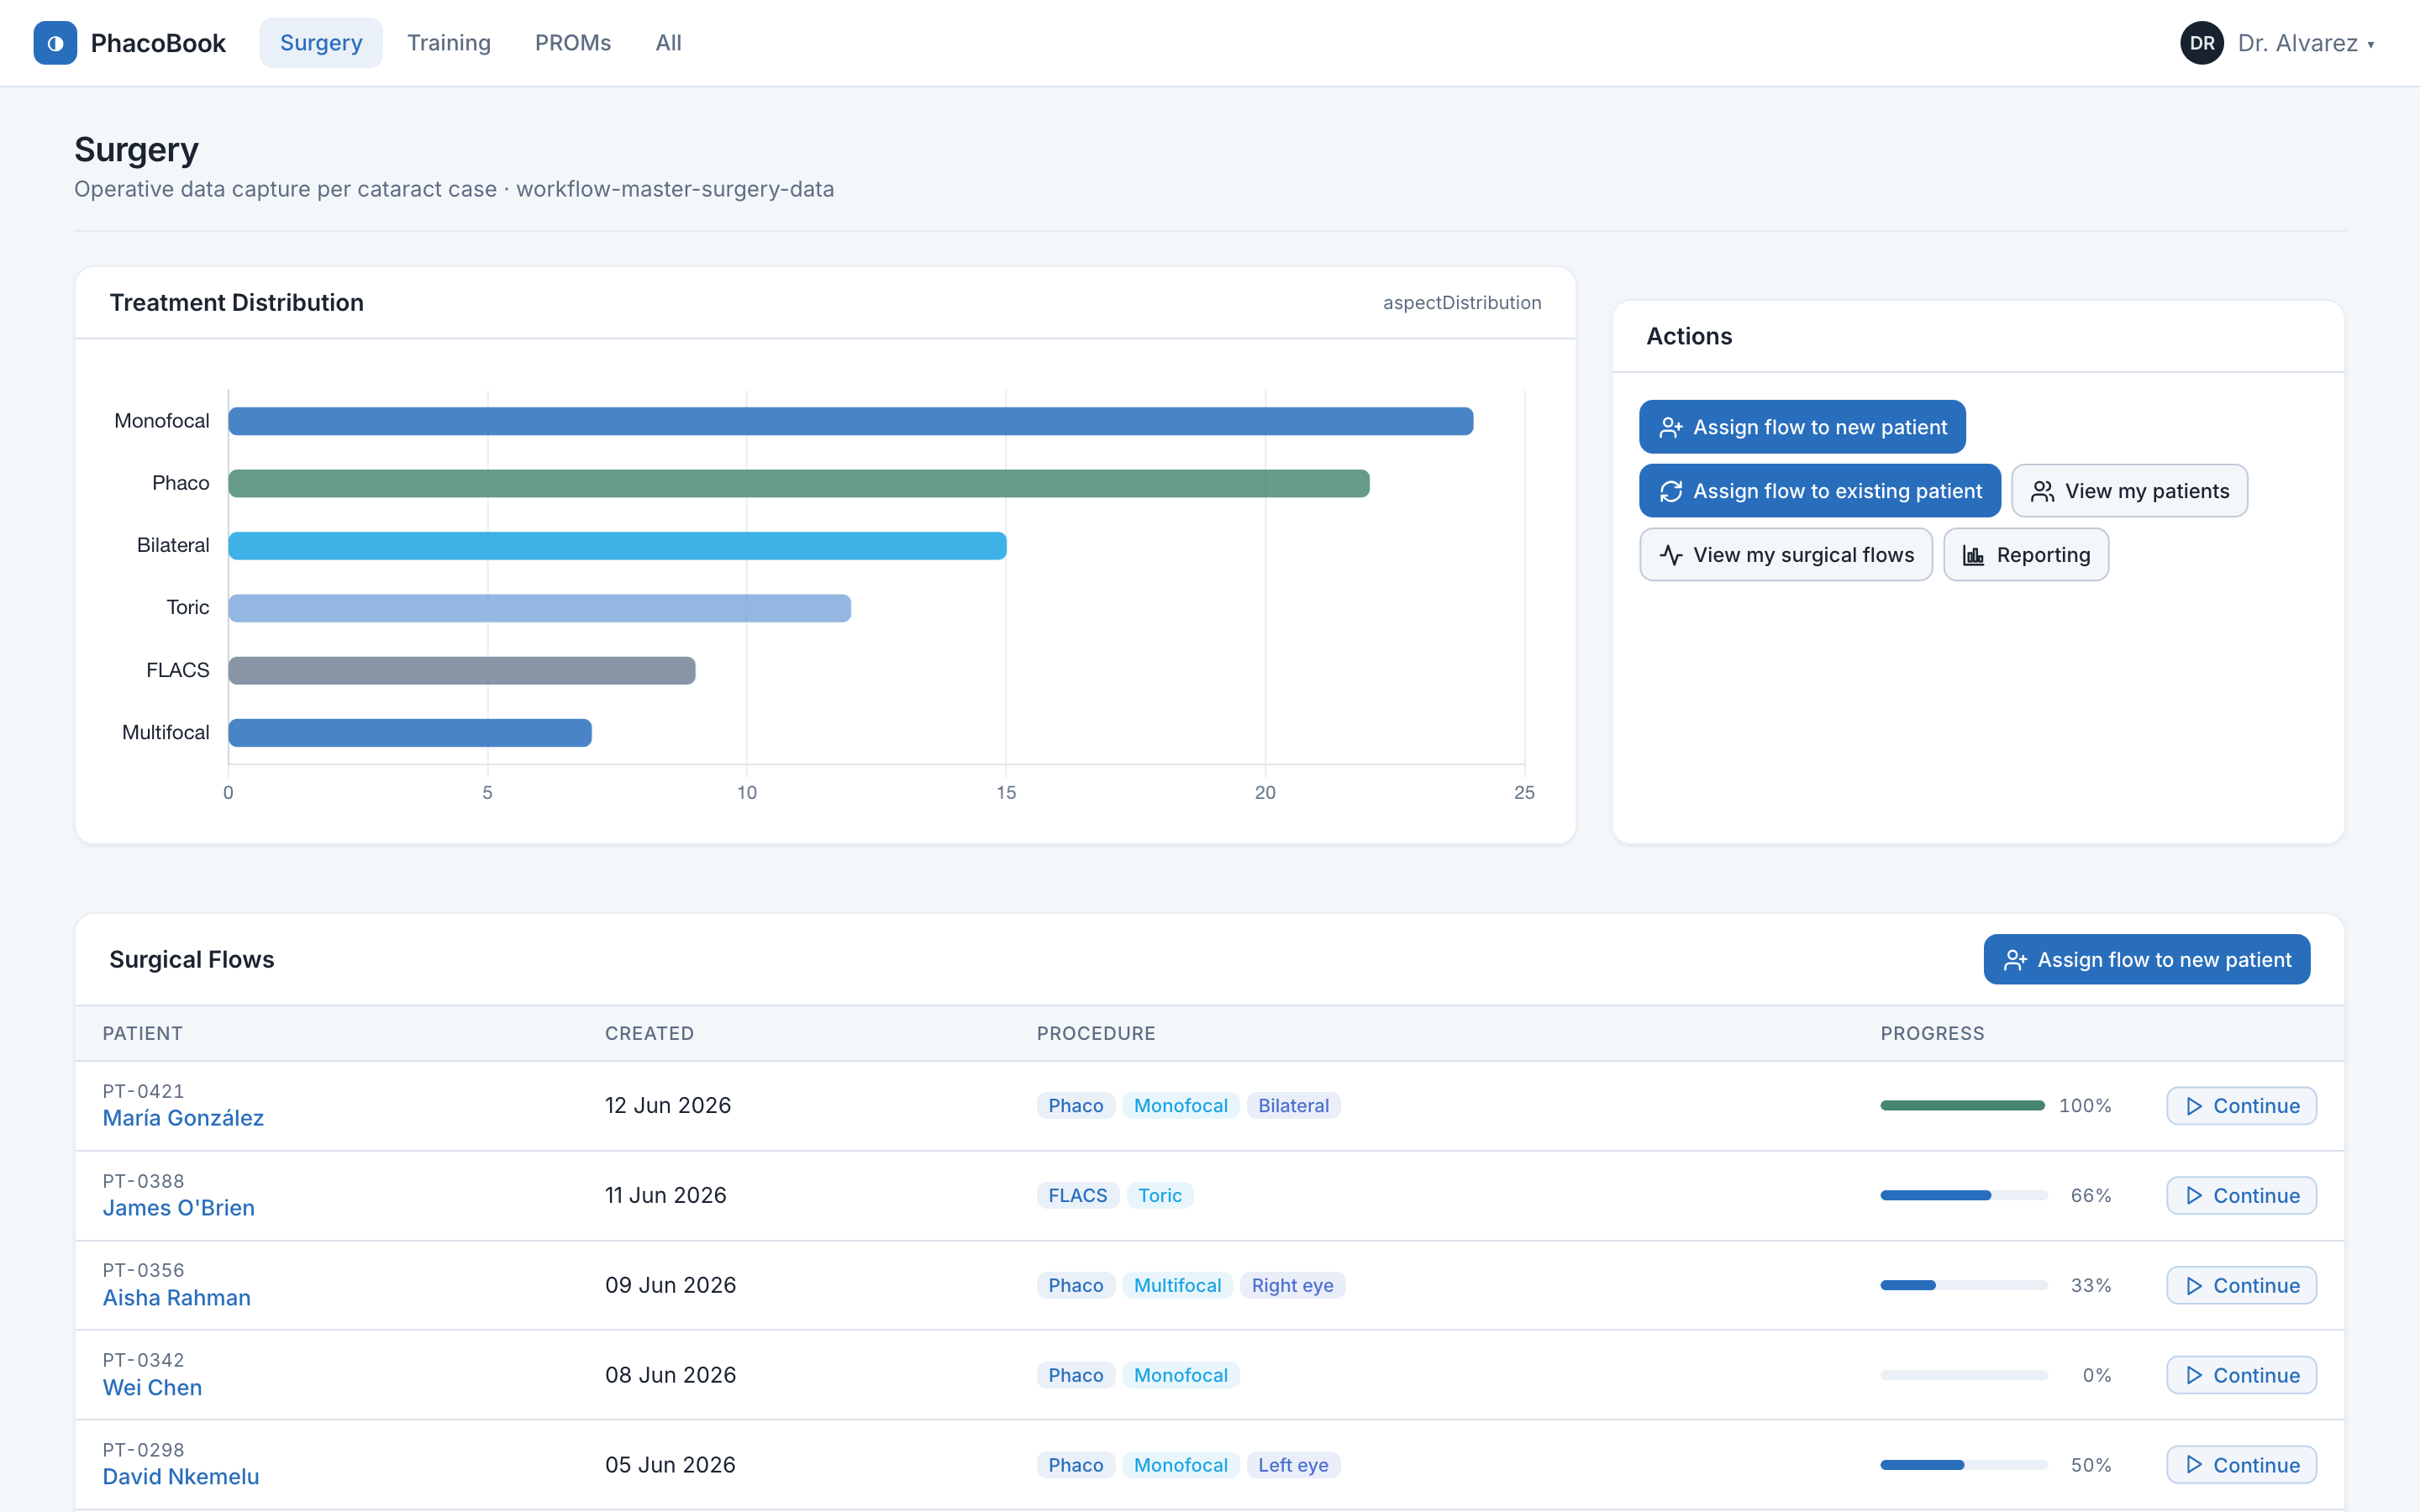
Task: Click the PROCEDURE column header
Action: point(1096,1034)
